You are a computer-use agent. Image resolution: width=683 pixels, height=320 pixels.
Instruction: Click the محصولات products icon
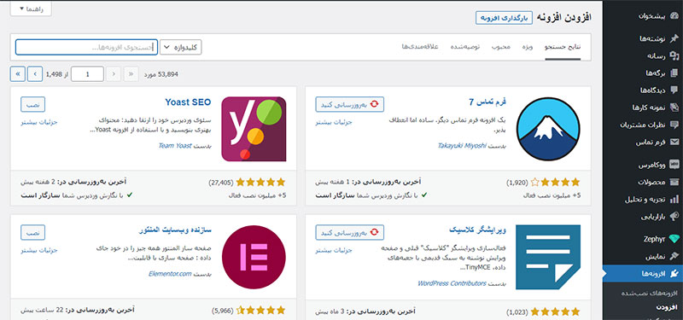coord(674,182)
